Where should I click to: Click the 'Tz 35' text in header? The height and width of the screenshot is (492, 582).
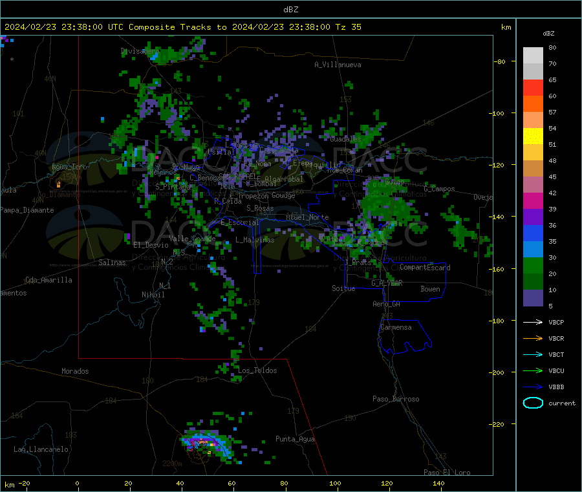(x=348, y=27)
